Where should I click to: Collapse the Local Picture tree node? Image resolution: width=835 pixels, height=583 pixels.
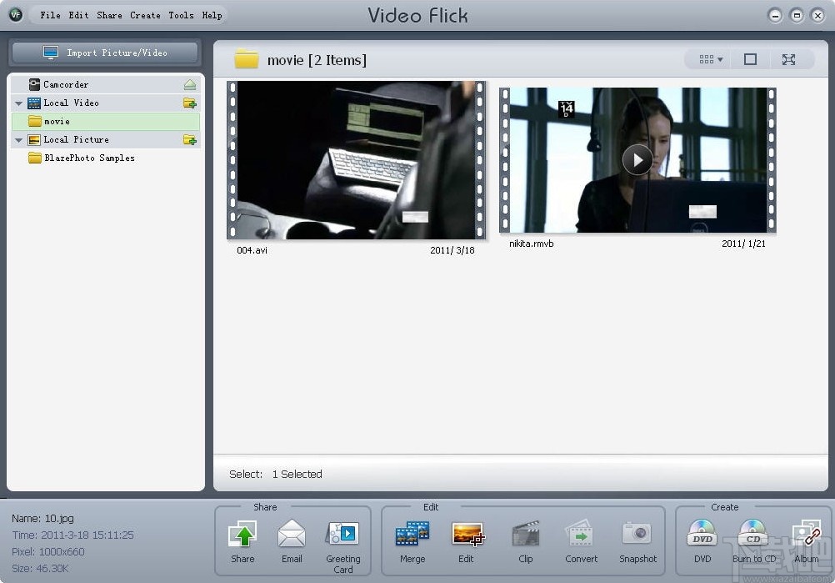click(18, 140)
